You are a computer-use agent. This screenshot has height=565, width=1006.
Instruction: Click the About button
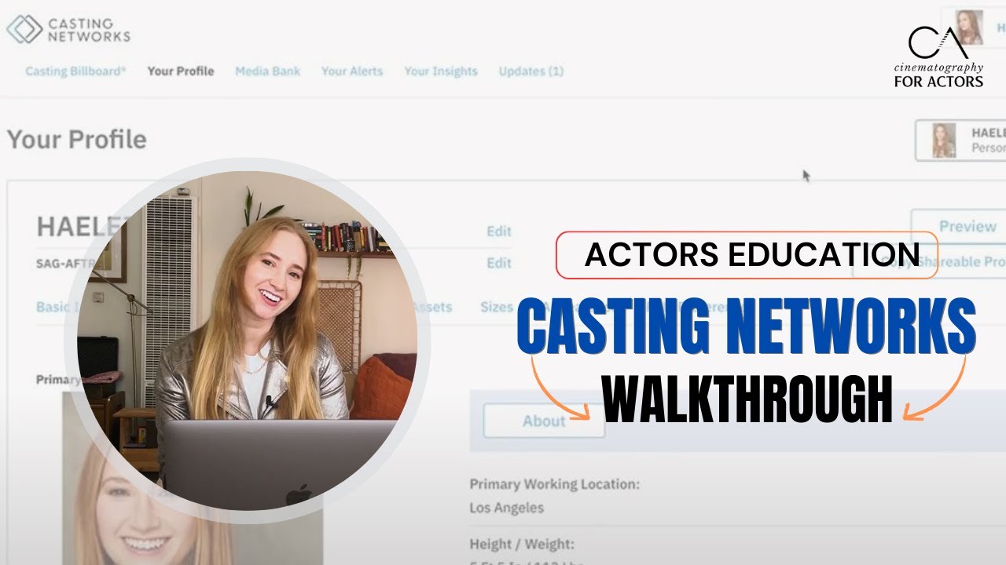click(544, 421)
